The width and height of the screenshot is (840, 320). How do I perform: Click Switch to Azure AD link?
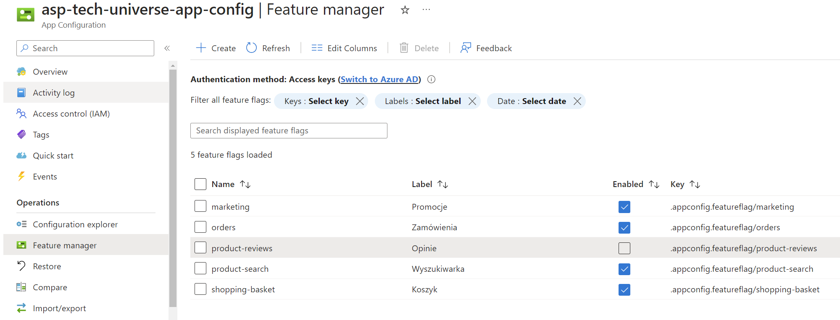coord(379,79)
